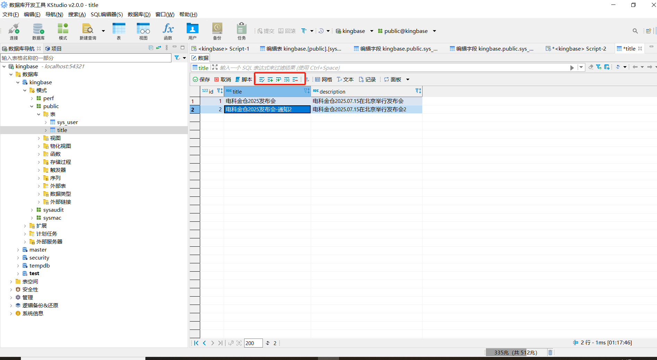Open the SQL编辑器 menu
657x360 pixels.
[x=107, y=14]
